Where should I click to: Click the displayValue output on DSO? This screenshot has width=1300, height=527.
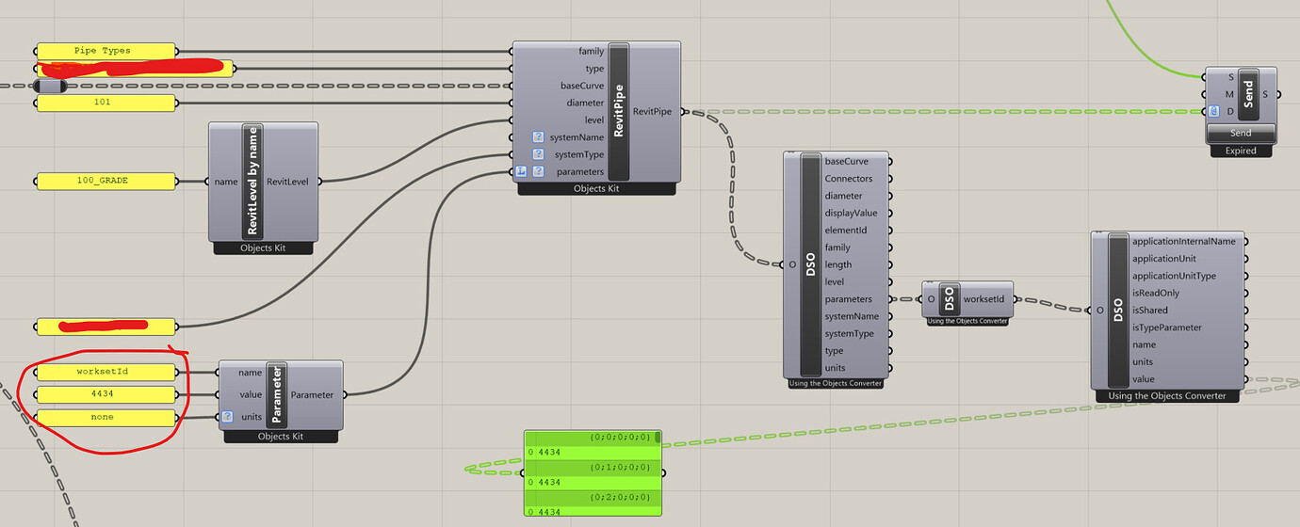click(851, 214)
